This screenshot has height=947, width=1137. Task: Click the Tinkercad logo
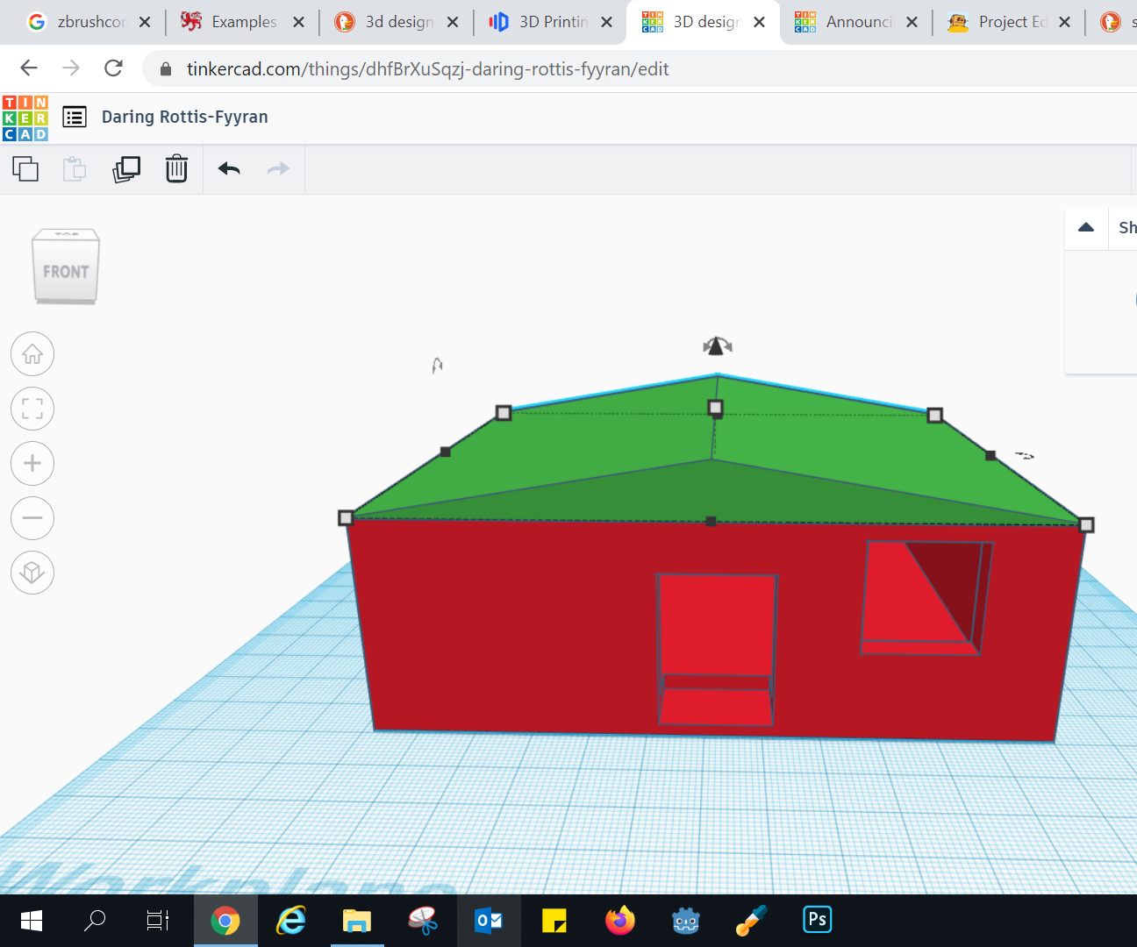click(25, 116)
